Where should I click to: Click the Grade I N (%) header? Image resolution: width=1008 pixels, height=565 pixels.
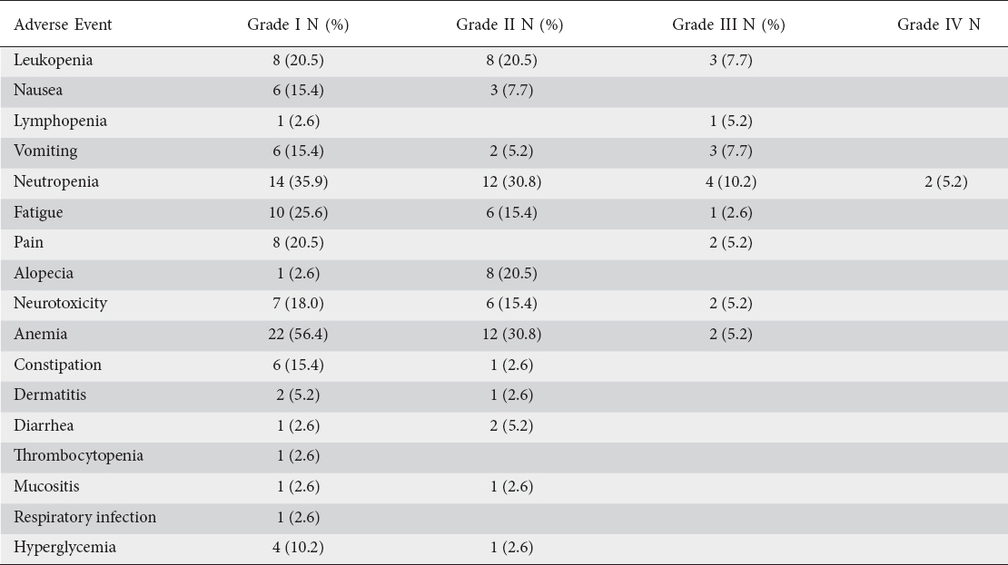pos(298,24)
